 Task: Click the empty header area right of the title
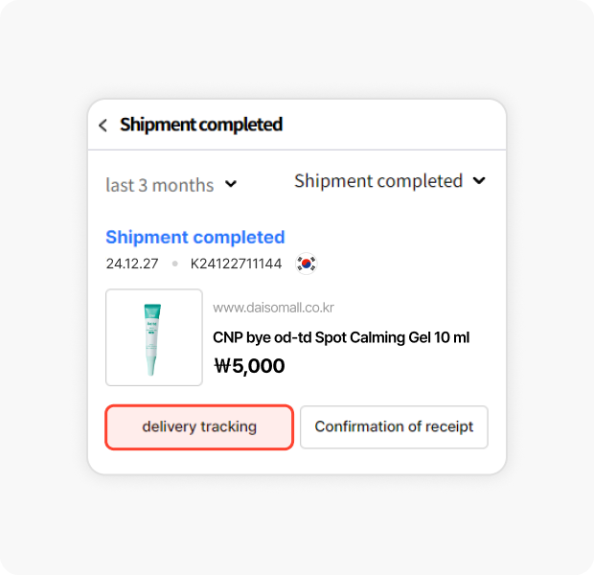click(402, 125)
